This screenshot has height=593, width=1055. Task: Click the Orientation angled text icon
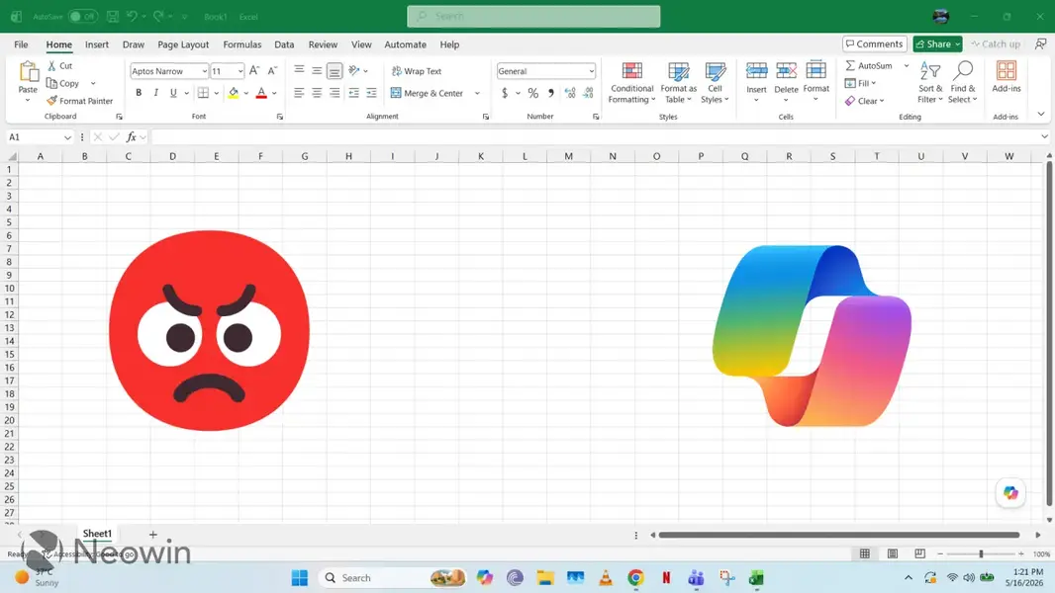[x=354, y=70]
